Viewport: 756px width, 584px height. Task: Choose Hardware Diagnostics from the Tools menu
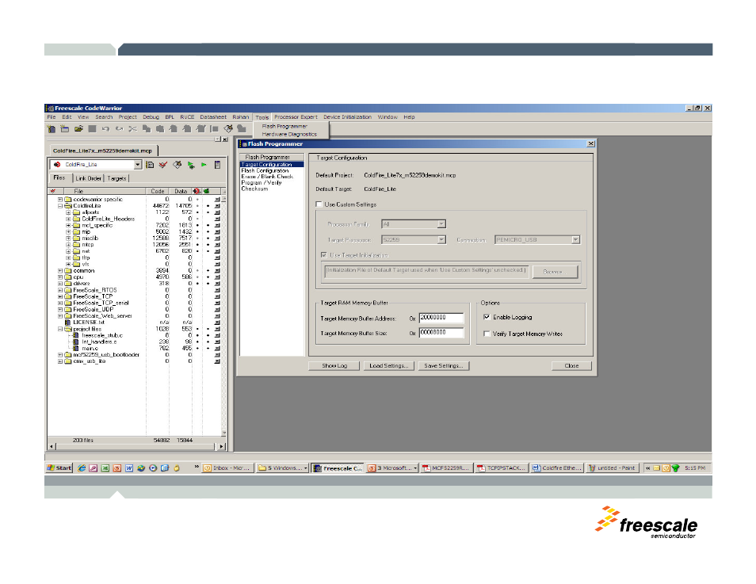[289, 134]
